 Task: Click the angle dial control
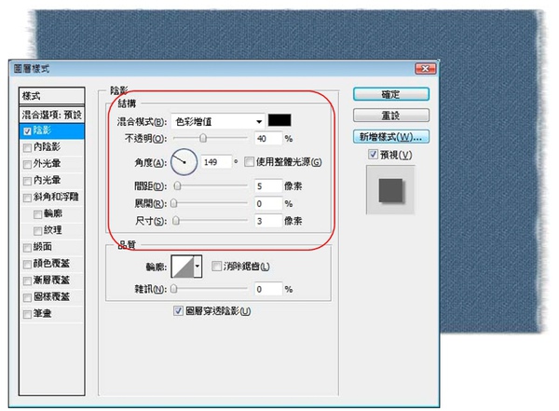tap(184, 162)
